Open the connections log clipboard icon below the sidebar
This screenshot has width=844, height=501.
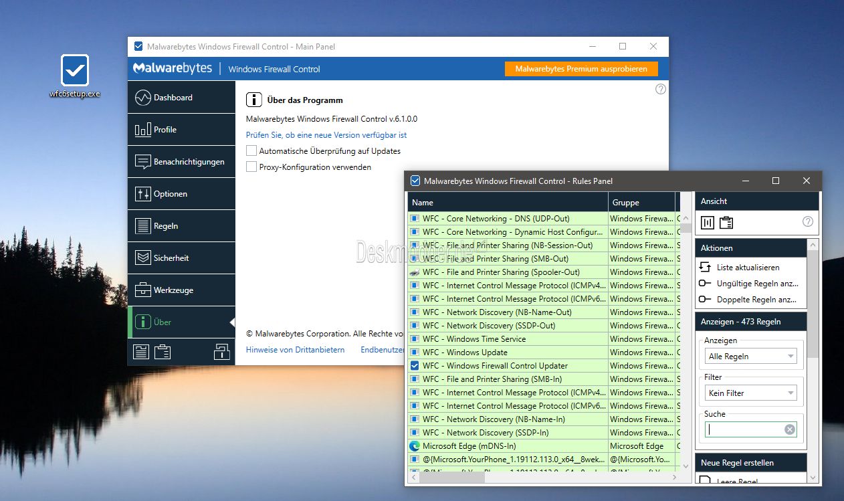[x=162, y=352]
